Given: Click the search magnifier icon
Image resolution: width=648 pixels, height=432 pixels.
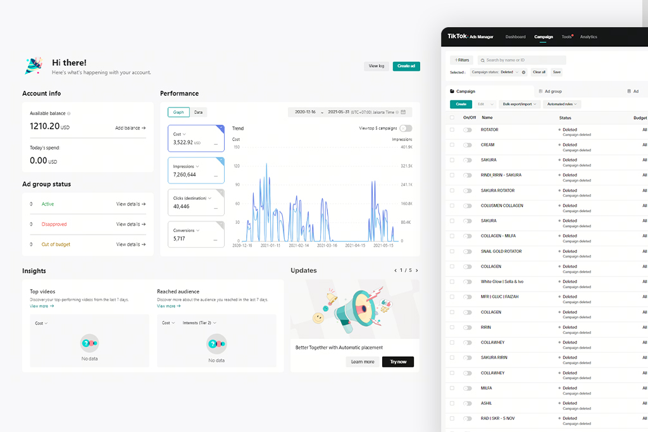Looking at the screenshot, I should tap(482, 60).
